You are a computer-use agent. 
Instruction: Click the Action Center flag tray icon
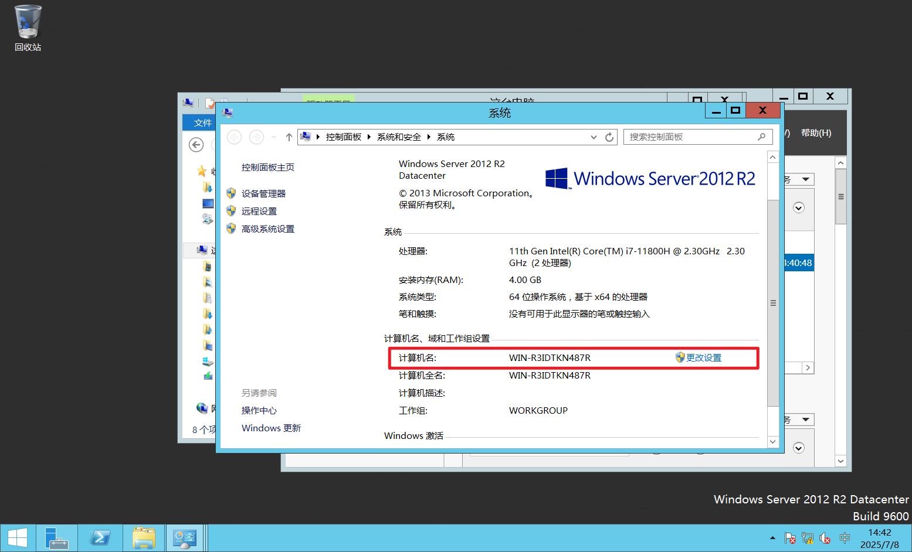coord(790,537)
